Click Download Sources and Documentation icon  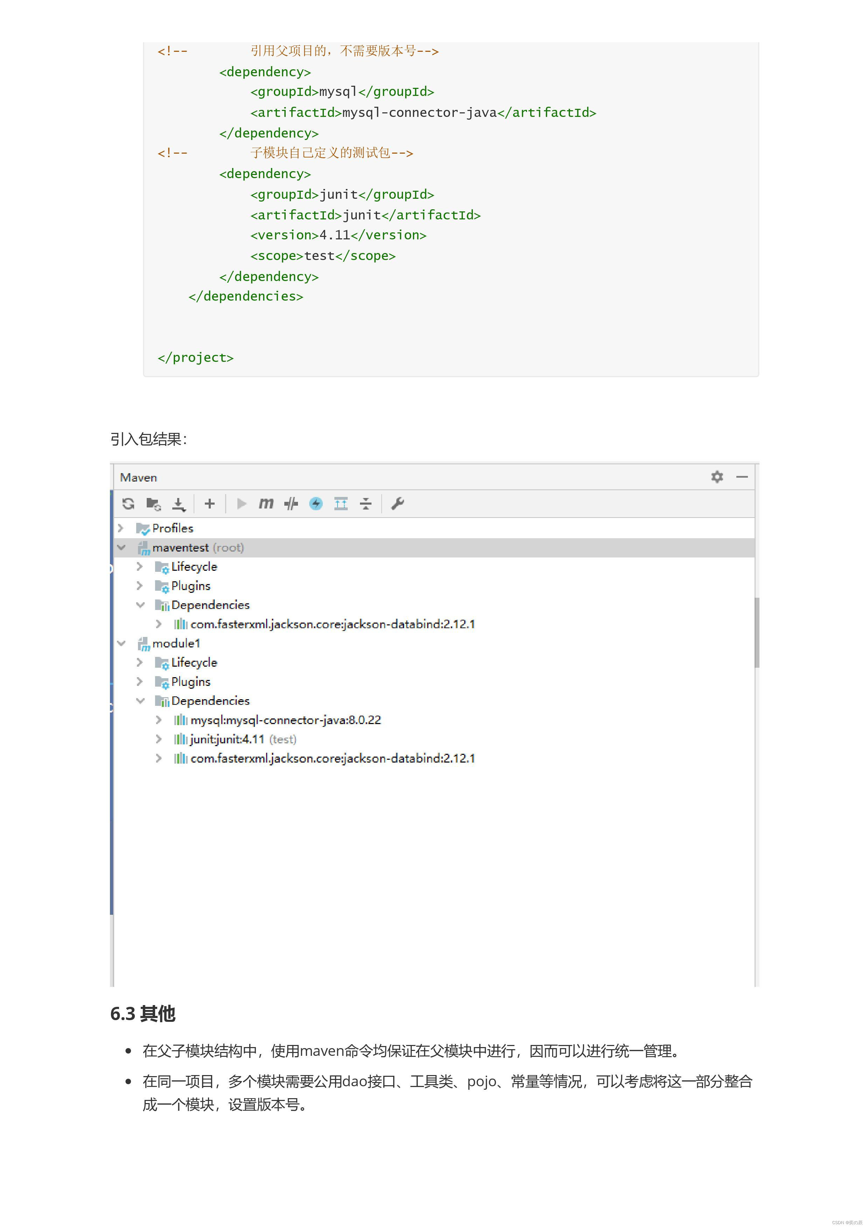178,503
